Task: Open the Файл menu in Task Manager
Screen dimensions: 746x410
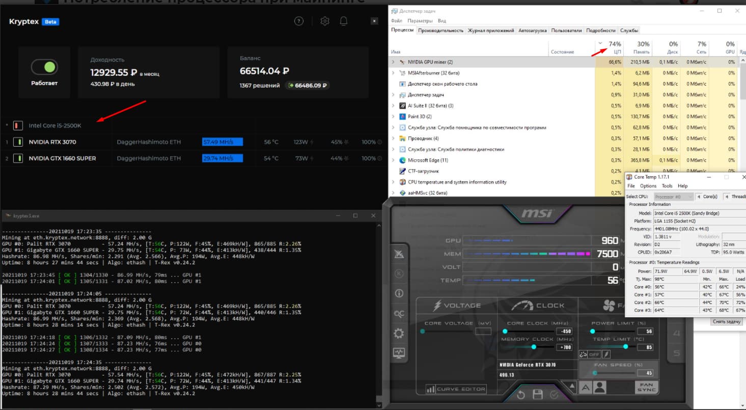Action: tap(397, 21)
